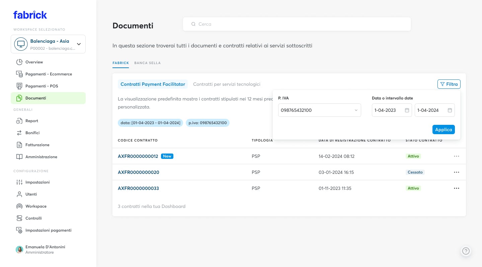The height and width of the screenshot is (267, 482).
Task: Open the P. IVA dropdown
Action: point(320,110)
